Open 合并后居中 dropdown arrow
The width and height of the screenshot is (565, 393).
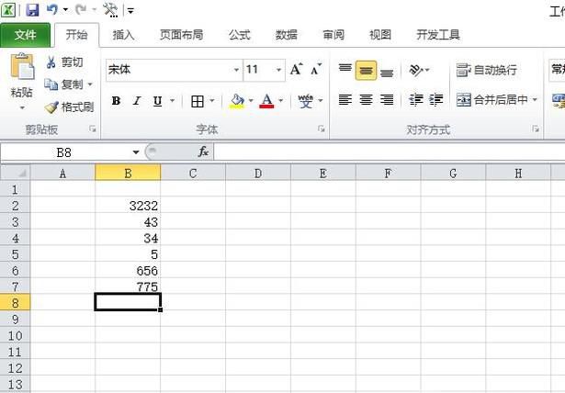pyautogui.click(x=535, y=99)
